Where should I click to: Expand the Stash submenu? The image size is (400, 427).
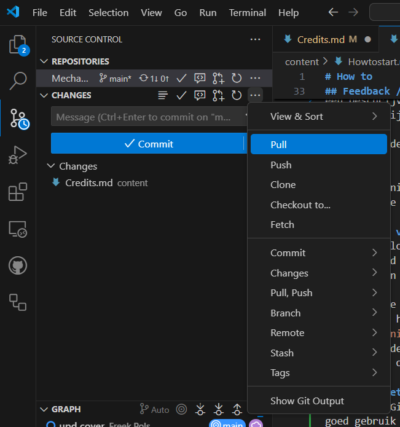point(319,353)
